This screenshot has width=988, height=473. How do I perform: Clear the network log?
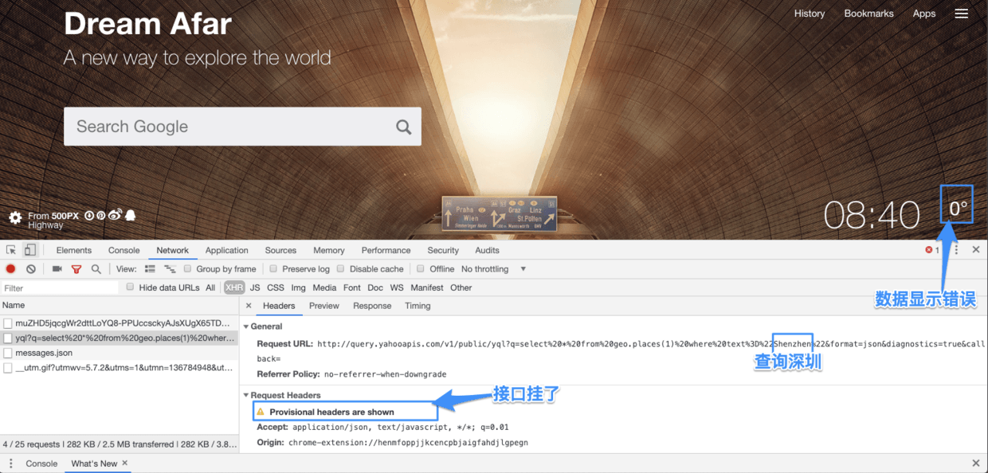tap(30, 269)
